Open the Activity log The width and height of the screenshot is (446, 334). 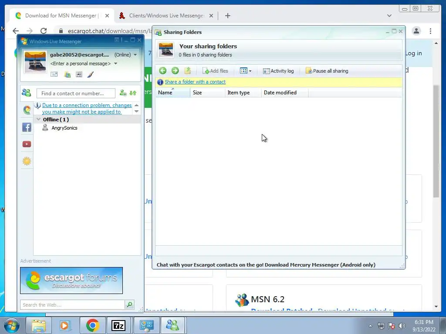coord(278,71)
